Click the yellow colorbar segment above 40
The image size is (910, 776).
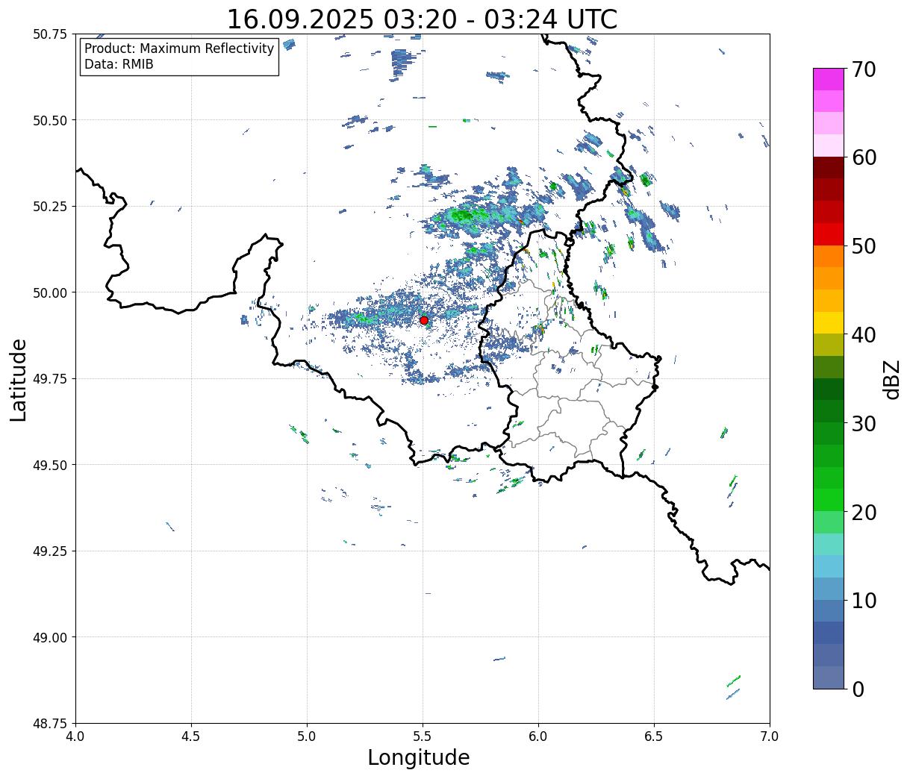coord(829,323)
